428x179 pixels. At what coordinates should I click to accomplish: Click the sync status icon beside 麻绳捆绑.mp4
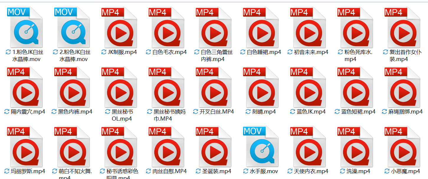[x=385, y=112]
